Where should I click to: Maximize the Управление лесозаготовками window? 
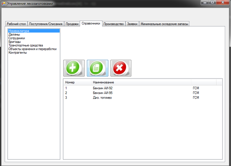tap(212, 2)
